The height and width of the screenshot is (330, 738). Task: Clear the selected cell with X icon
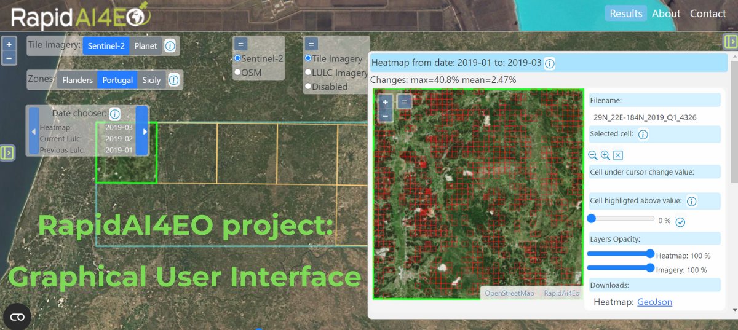[618, 155]
